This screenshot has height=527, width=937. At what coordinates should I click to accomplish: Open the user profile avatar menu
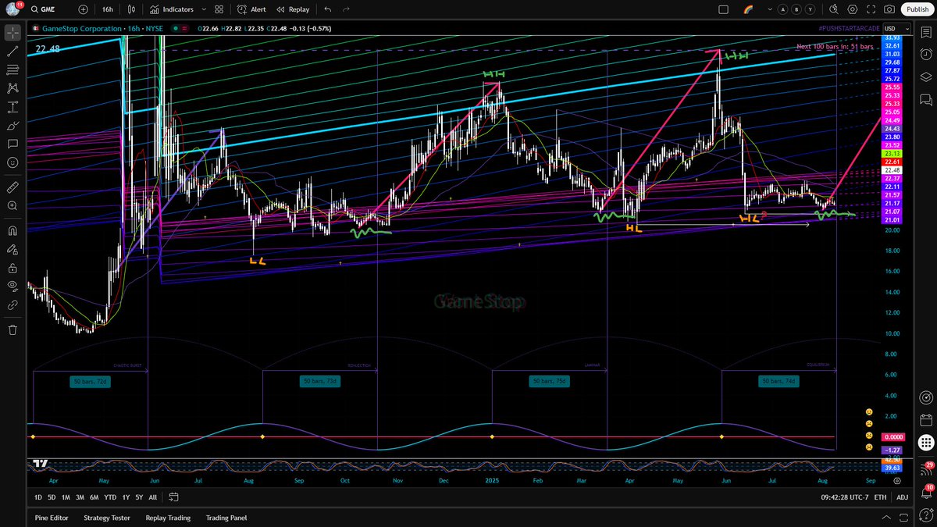click(x=13, y=9)
